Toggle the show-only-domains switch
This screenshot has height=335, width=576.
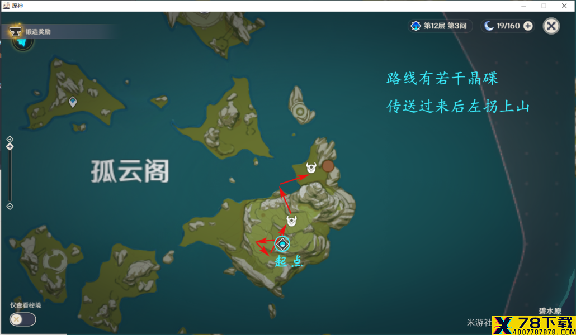[x=23, y=319]
